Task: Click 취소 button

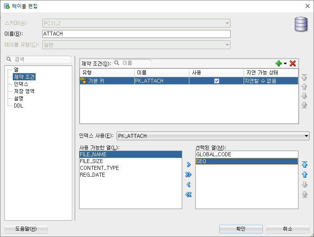Action: point(288,229)
